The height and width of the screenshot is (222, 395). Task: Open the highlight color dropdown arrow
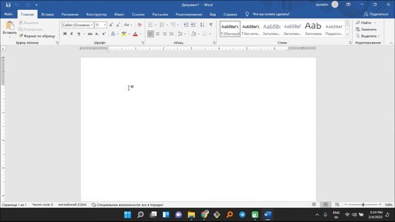[129, 34]
